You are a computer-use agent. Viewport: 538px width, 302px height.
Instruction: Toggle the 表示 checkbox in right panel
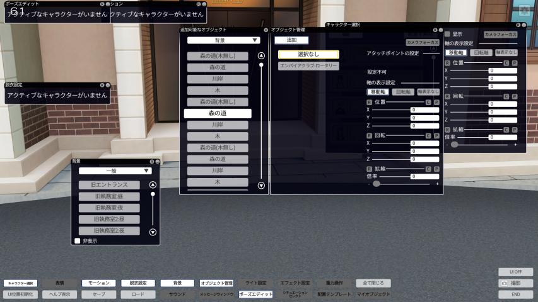click(448, 34)
